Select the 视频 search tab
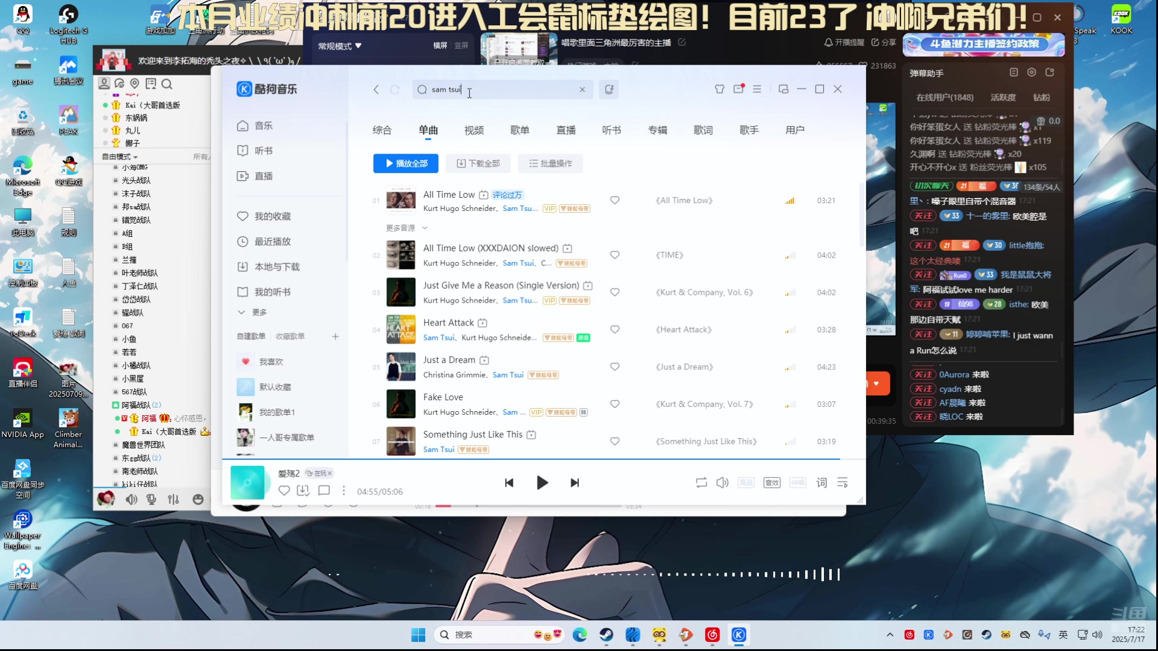The image size is (1158, 651). pos(474,130)
